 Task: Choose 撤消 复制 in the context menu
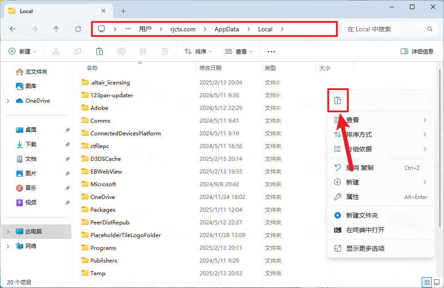tap(380, 168)
